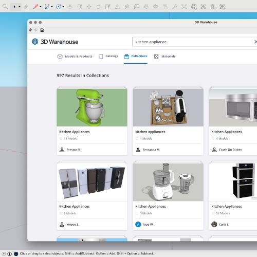Select the Text label tool
Image resolution: width=257 pixels, height=257 pixels.
pyautogui.click(x=137, y=7)
